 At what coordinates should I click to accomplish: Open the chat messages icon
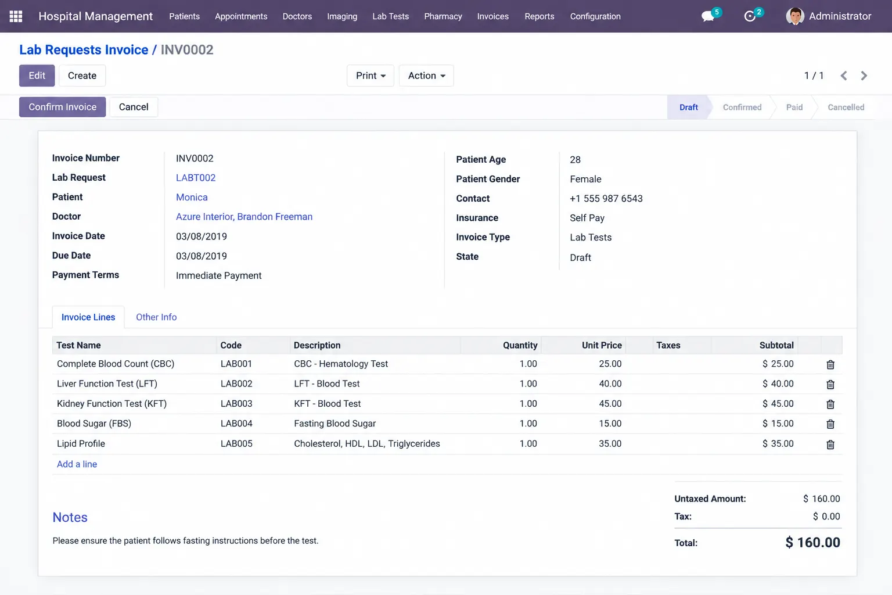(x=708, y=16)
